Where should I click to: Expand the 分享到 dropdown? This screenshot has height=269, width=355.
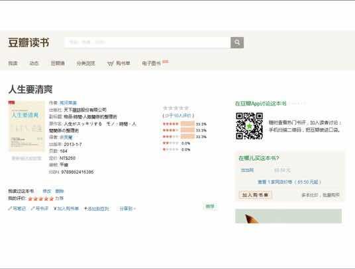(x=127, y=209)
